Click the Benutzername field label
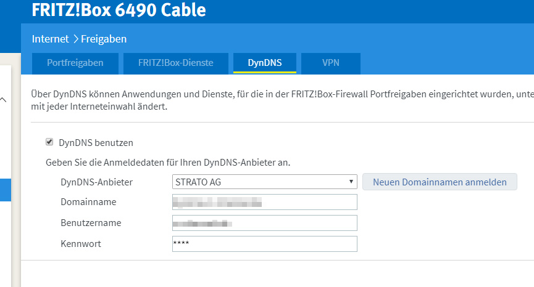 click(x=91, y=223)
